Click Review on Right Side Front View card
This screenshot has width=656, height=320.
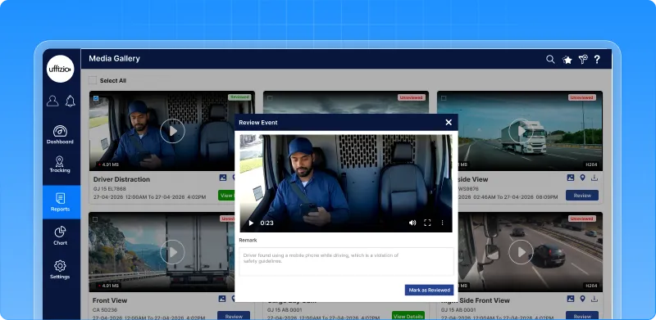[582, 315]
